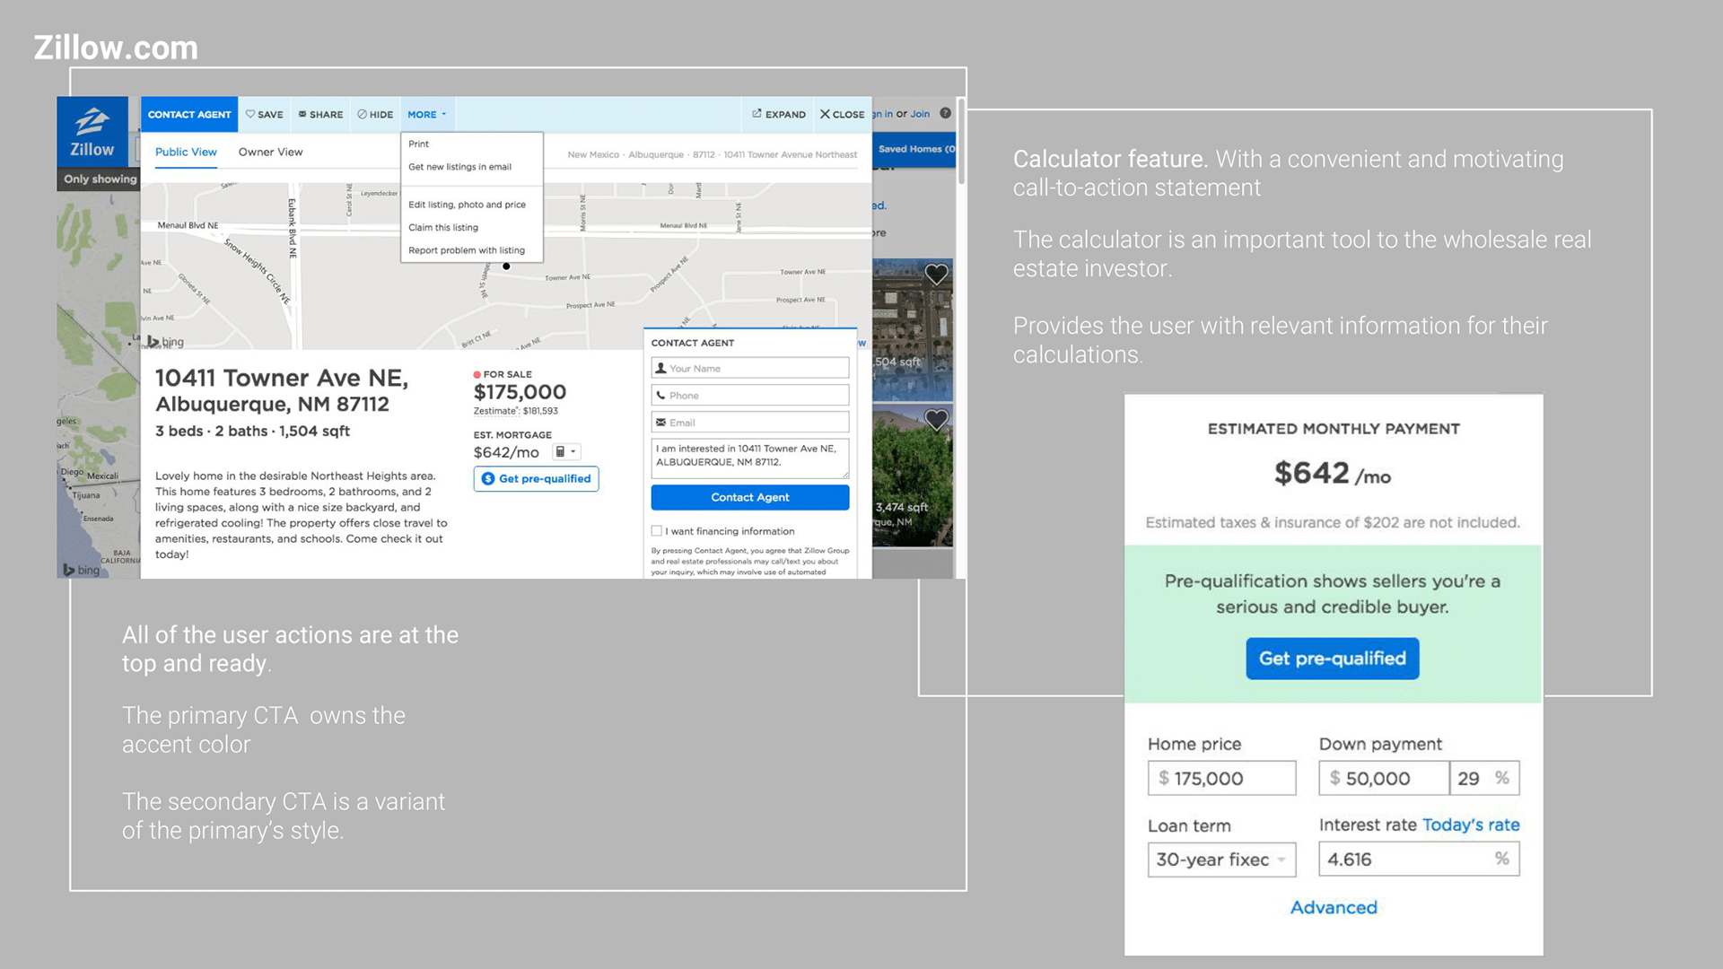
Task: Open the help question mark icon
Action: tap(945, 113)
